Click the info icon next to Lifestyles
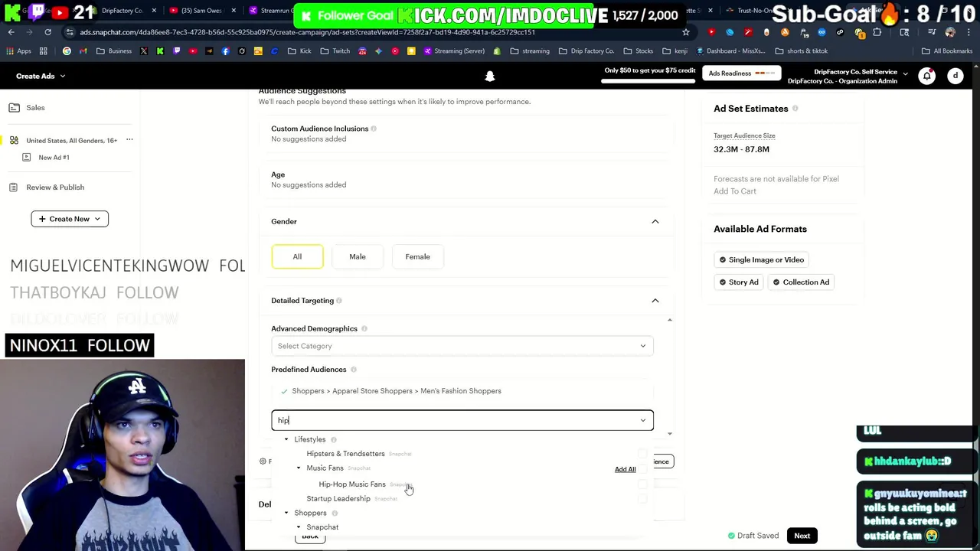 tap(333, 440)
